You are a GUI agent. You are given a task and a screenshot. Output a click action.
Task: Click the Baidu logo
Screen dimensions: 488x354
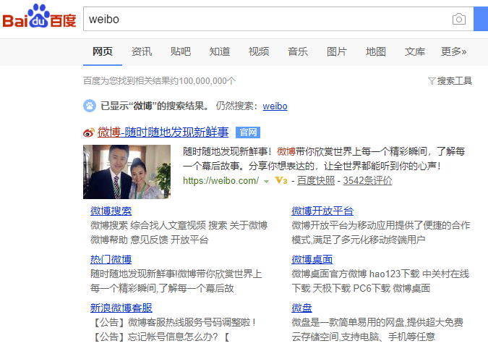pyautogui.click(x=39, y=16)
